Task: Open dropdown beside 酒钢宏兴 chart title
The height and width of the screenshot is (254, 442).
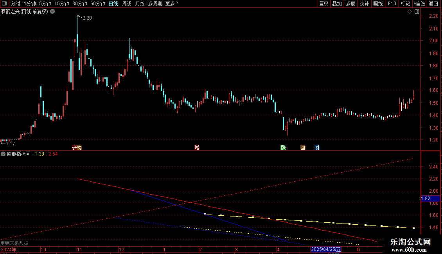Action: tap(52, 12)
